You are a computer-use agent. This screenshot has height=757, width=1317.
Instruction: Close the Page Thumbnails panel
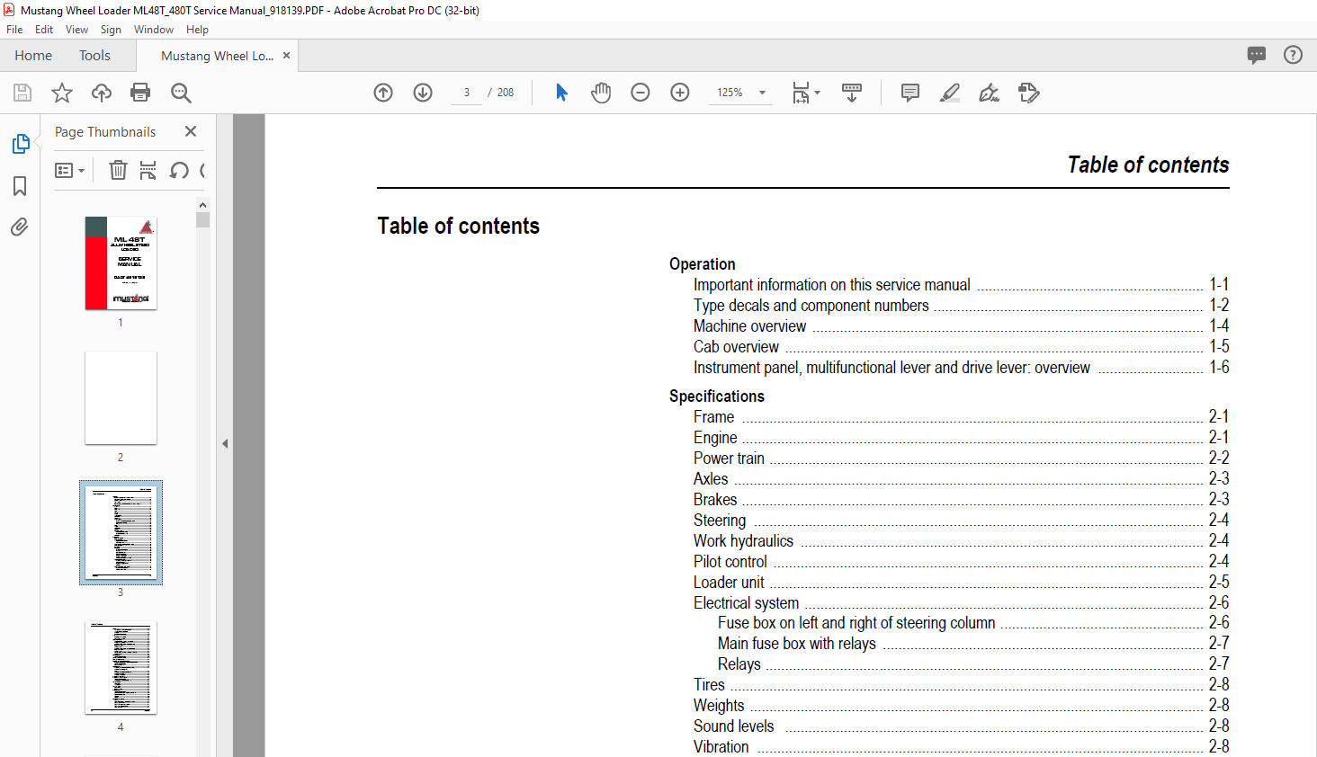point(191,131)
